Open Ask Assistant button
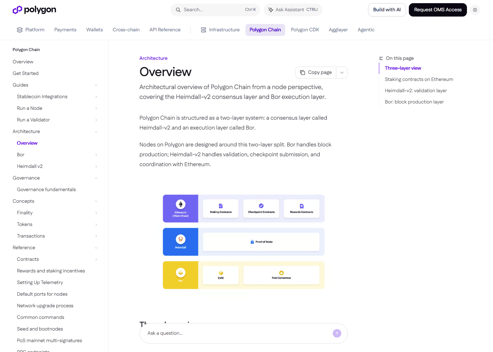 click(293, 10)
